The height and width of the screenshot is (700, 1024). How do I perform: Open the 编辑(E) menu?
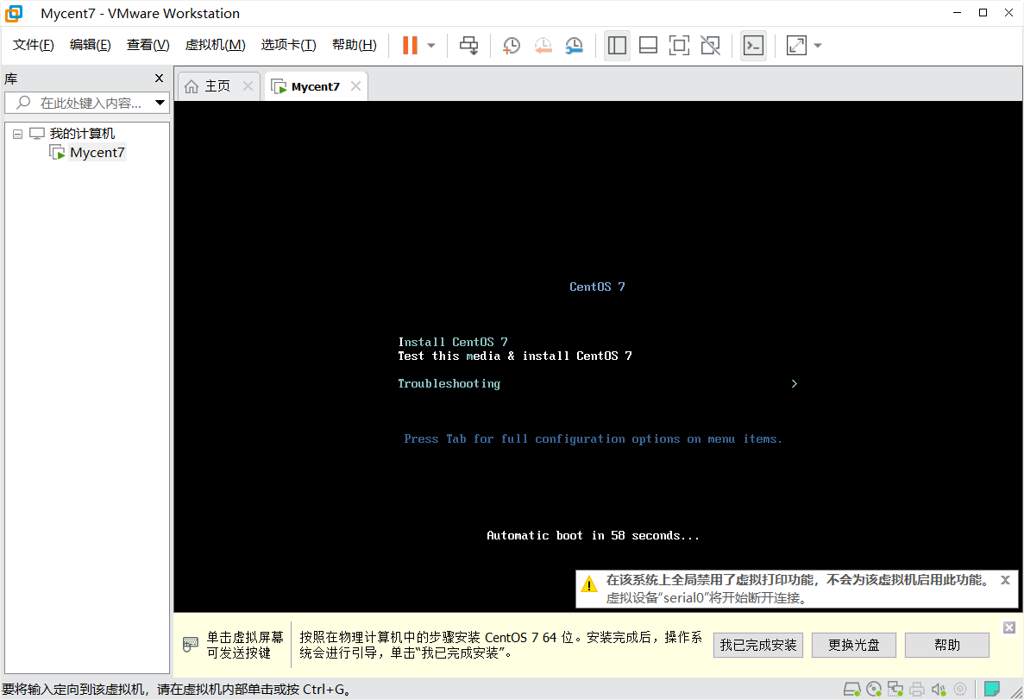(90, 45)
